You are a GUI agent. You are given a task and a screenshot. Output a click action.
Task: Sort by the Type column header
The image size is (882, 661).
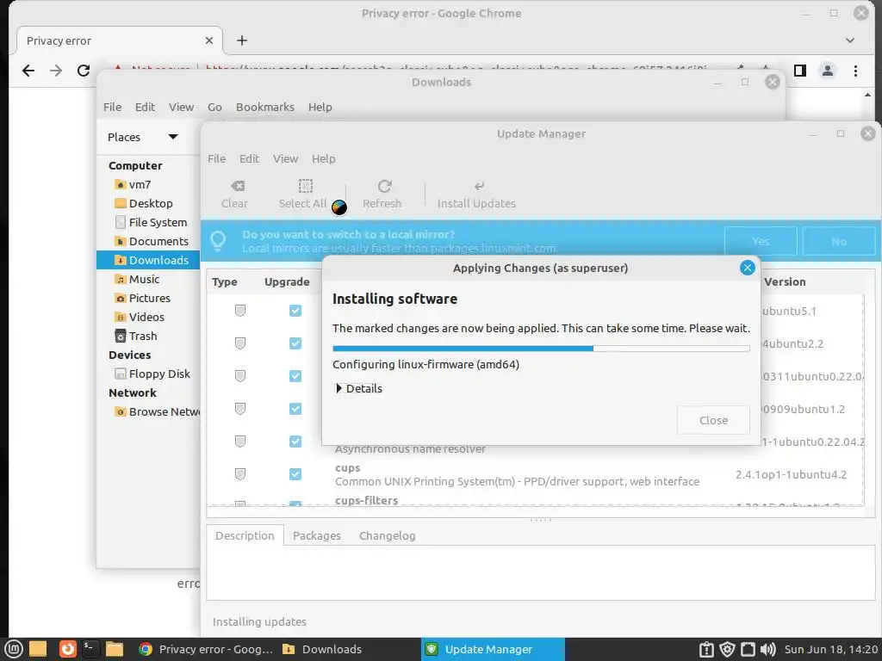(x=225, y=282)
